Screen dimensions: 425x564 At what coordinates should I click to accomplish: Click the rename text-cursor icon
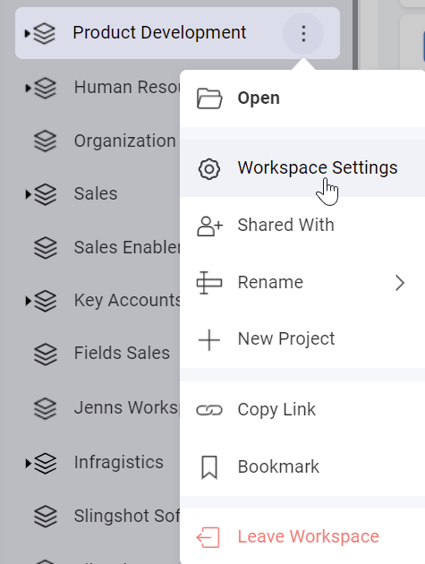point(208,282)
